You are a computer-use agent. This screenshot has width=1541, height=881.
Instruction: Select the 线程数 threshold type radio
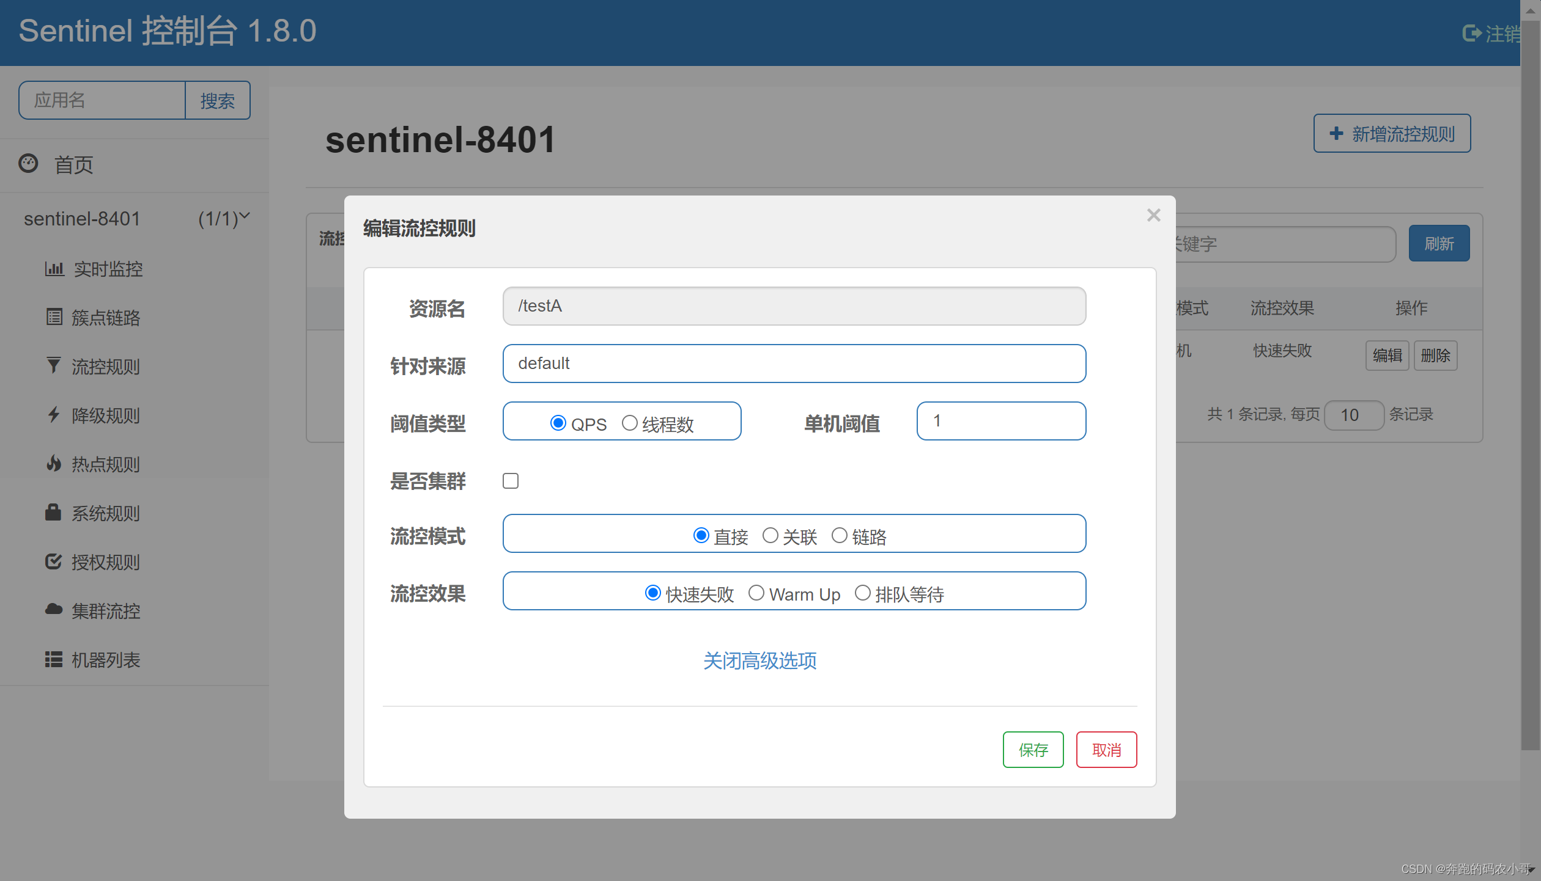pos(629,423)
